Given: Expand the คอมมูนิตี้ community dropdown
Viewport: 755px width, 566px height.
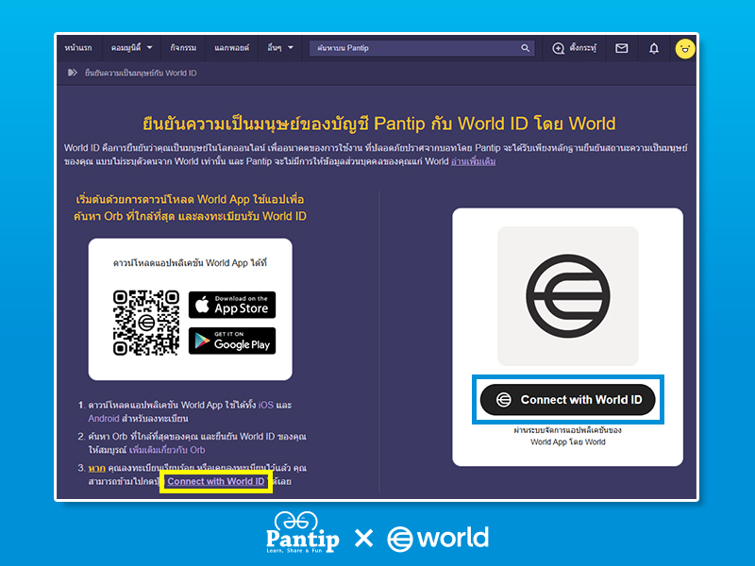Looking at the screenshot, I should coord(131,48).
